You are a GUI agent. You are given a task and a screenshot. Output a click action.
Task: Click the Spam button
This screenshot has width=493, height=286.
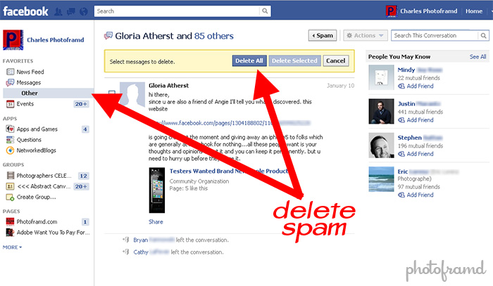[x=323, y=35]
